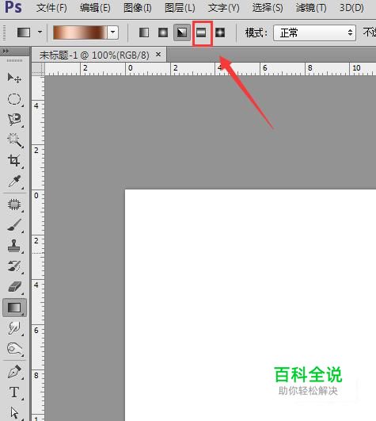Select the Gradient tool in toolbox
The image size is (376, 421).
(x=14, y=308)
